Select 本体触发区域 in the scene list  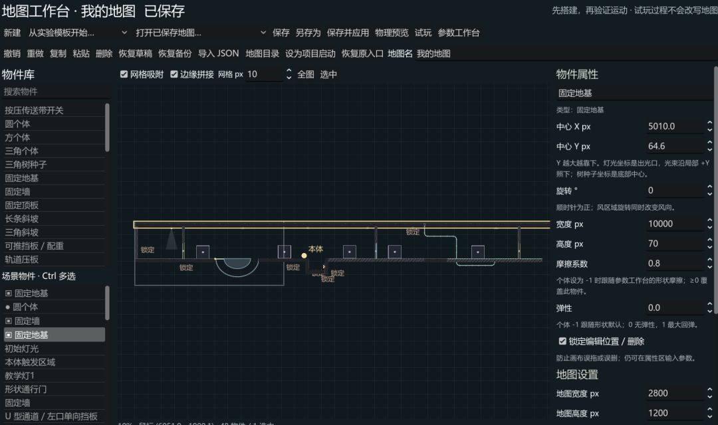click(x=54, y=363)
